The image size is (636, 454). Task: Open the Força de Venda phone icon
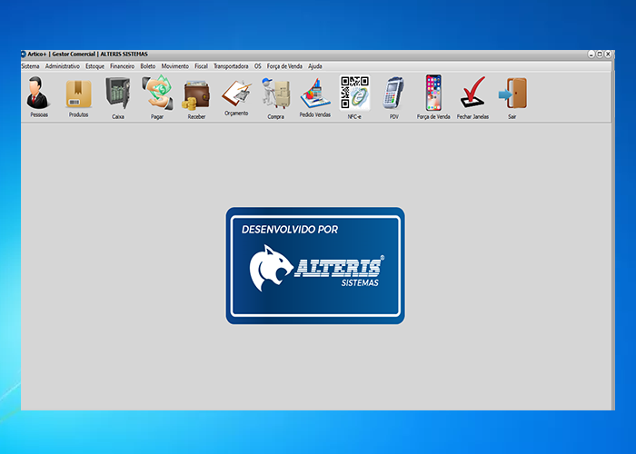pos(433,93)
